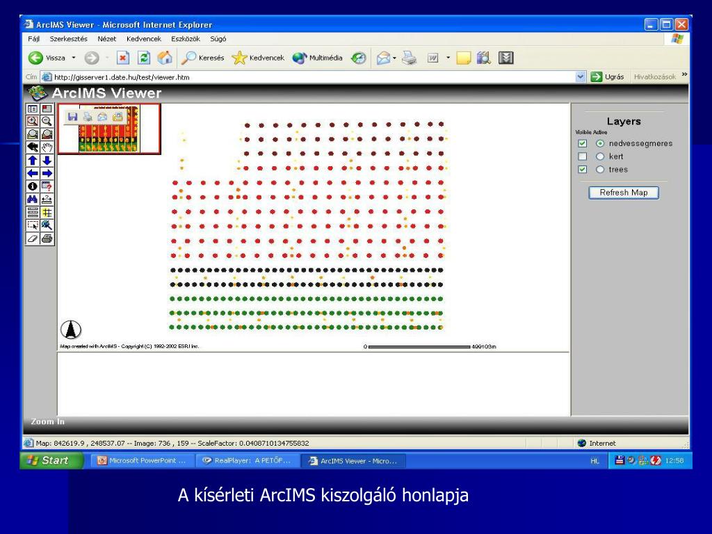Pan map west with left arrow
This screenshot has height=534, width=712.
click(32, 173)
